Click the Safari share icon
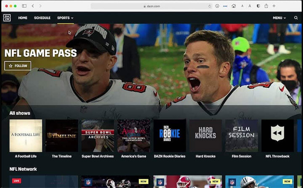This screenshot has height=188, width=303. click(266, 6)
